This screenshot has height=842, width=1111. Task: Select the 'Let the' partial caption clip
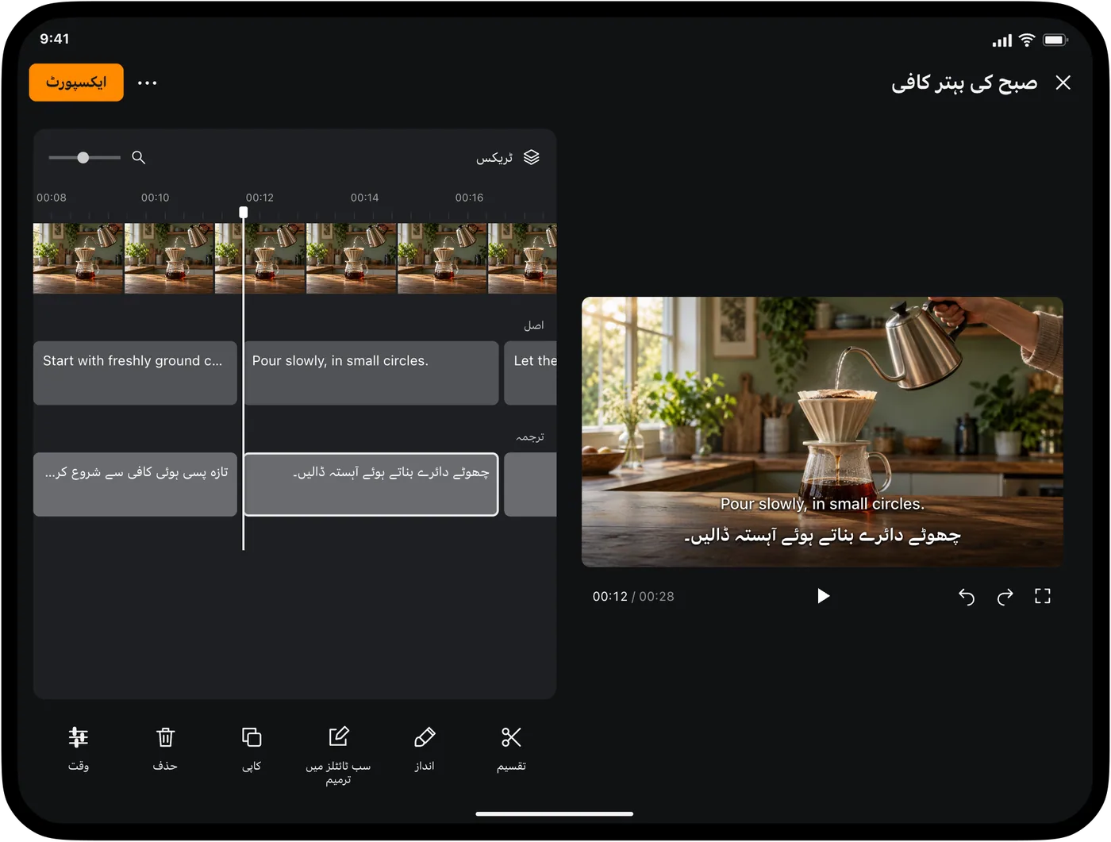click(x=531, y=373)
